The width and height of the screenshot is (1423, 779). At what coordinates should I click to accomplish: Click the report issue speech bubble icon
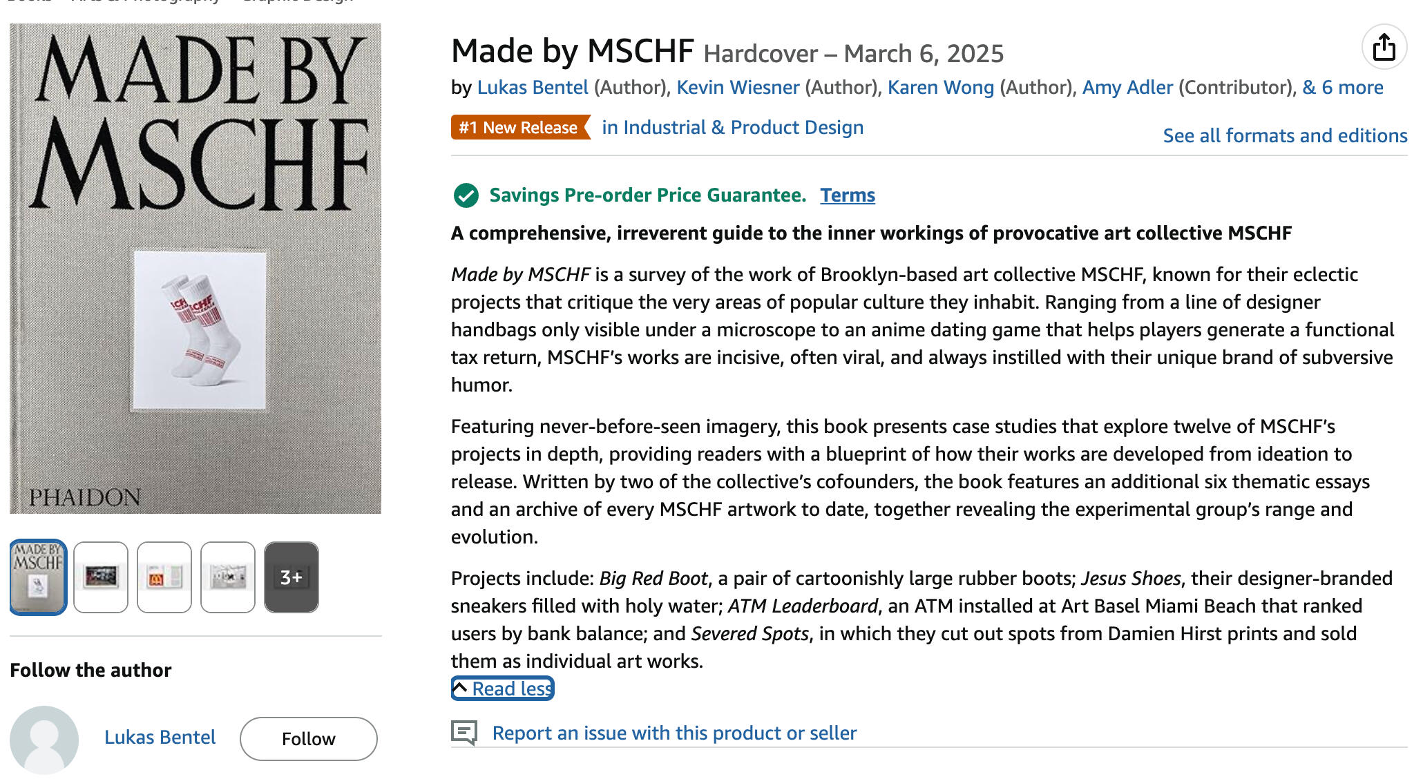tap(464, 733)
